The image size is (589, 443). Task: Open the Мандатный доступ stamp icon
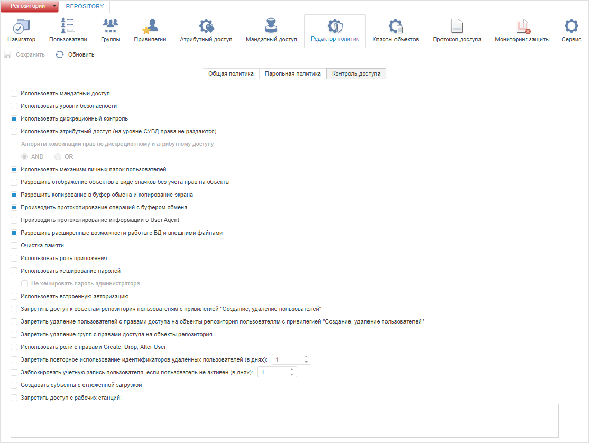click(x=271, y=25)
